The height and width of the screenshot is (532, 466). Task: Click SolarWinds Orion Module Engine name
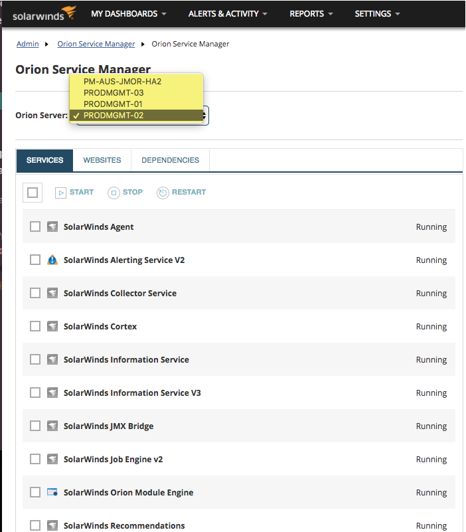tap(129, 493)
